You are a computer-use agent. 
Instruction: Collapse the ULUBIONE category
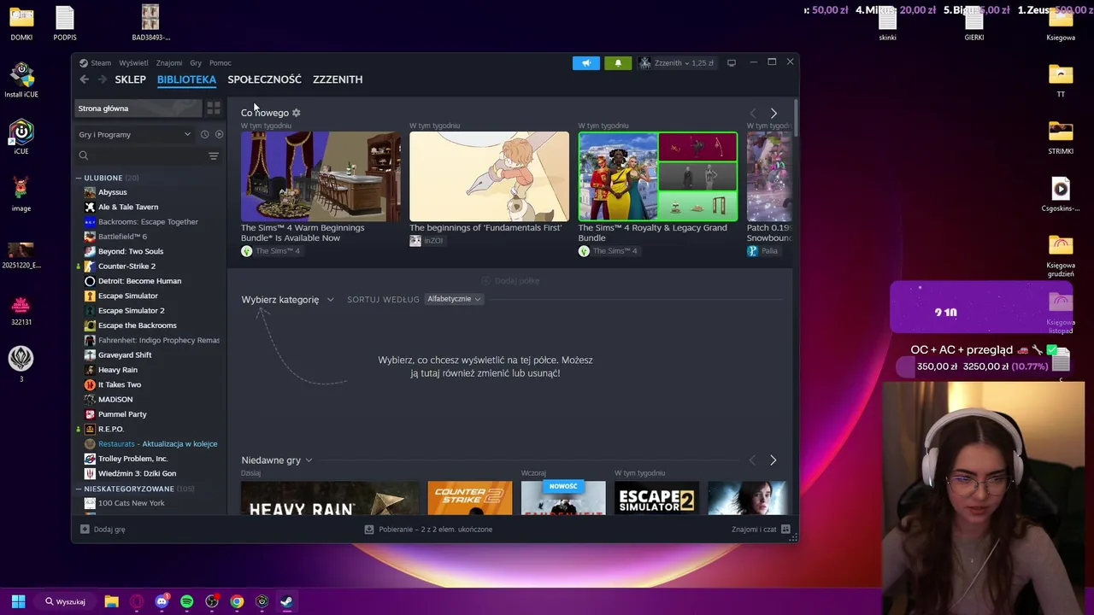[79, 178]
